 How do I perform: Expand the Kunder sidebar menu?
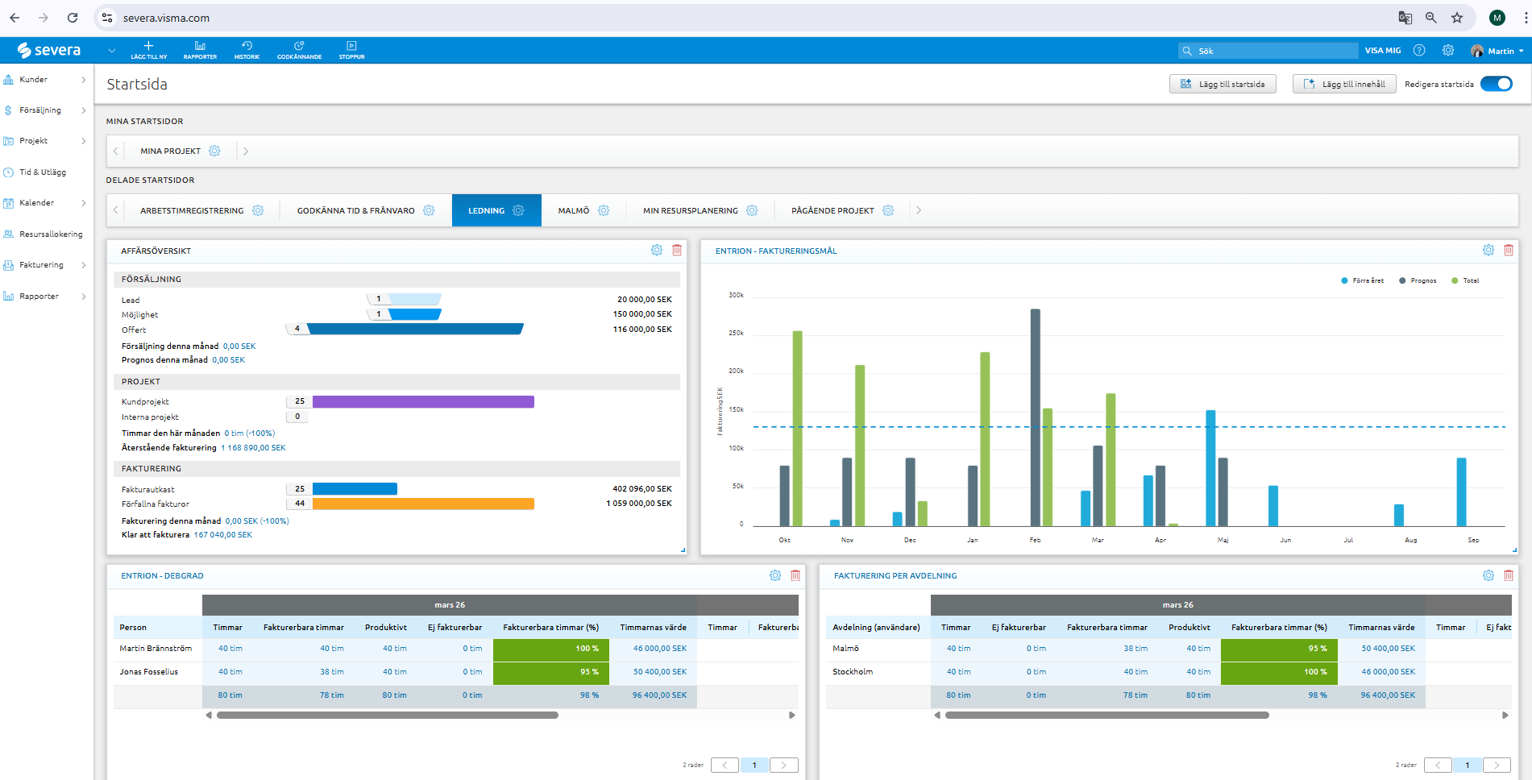coord(83,80)
